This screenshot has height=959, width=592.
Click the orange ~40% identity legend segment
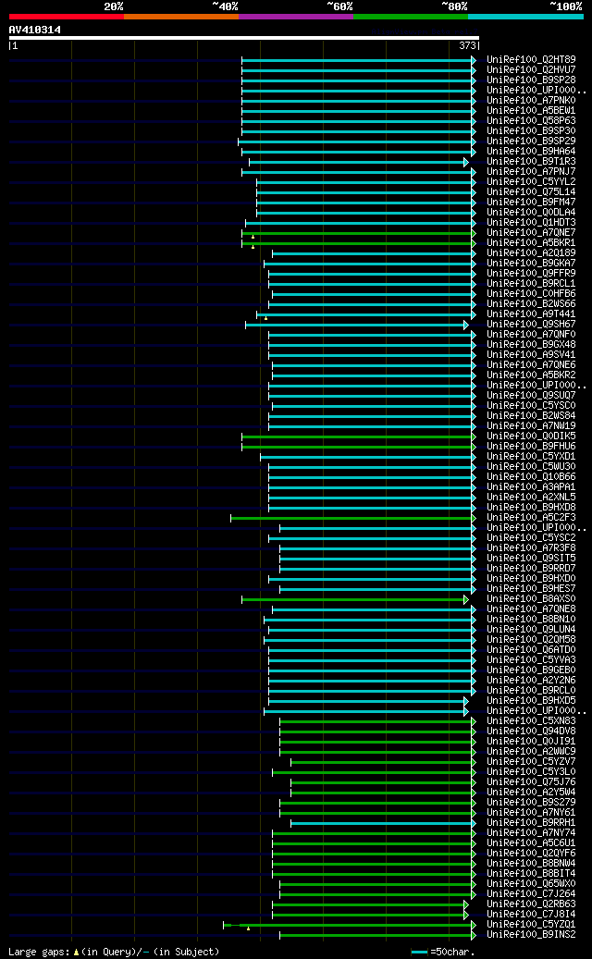(181, 17)
